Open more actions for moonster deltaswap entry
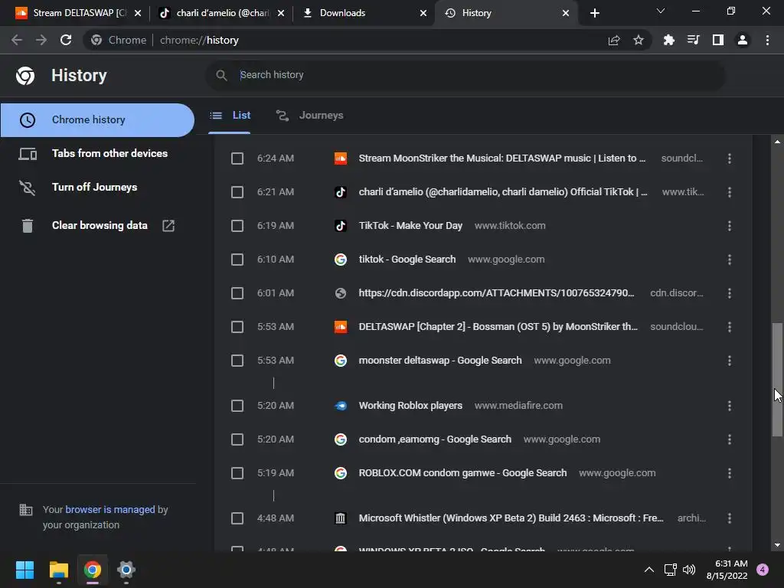The height and width of the screenshot is (588, 784). point(730,361)
